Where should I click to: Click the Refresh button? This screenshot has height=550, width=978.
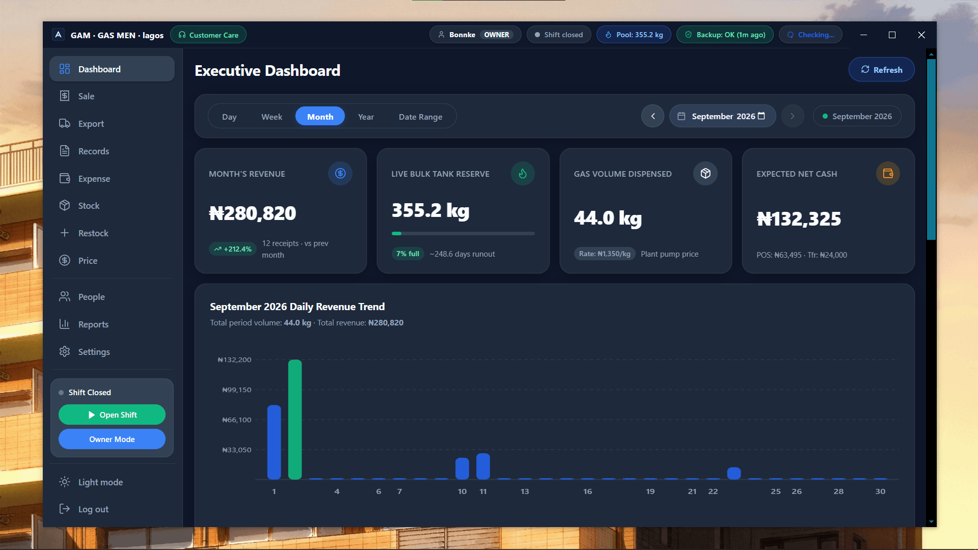coord(881,70)
